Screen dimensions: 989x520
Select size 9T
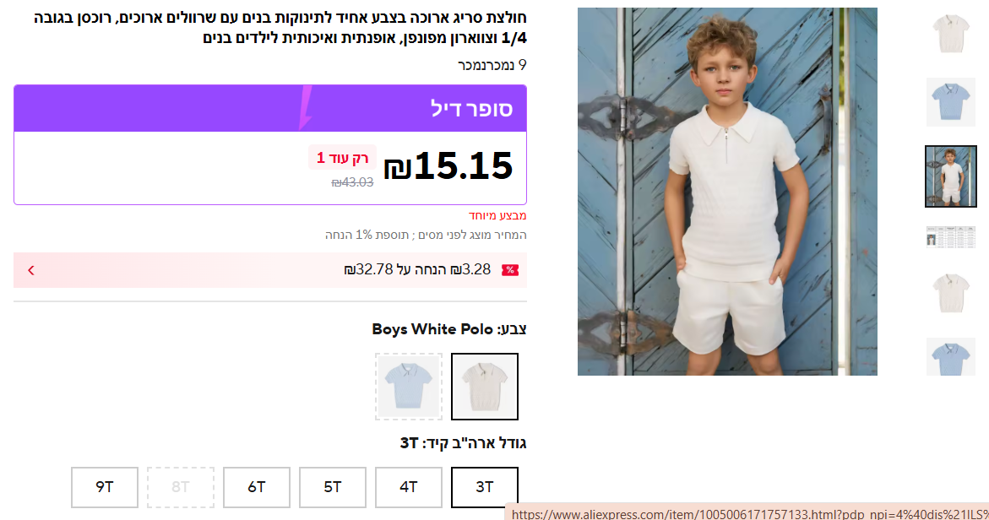click(105, 487)
